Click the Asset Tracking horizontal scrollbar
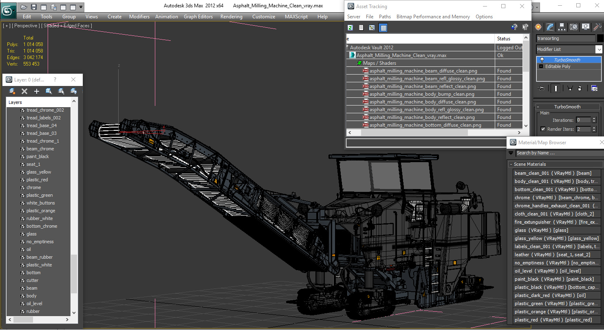Image resolution: width=604 pixels, height=330 pixels. [x=434, y=133]
